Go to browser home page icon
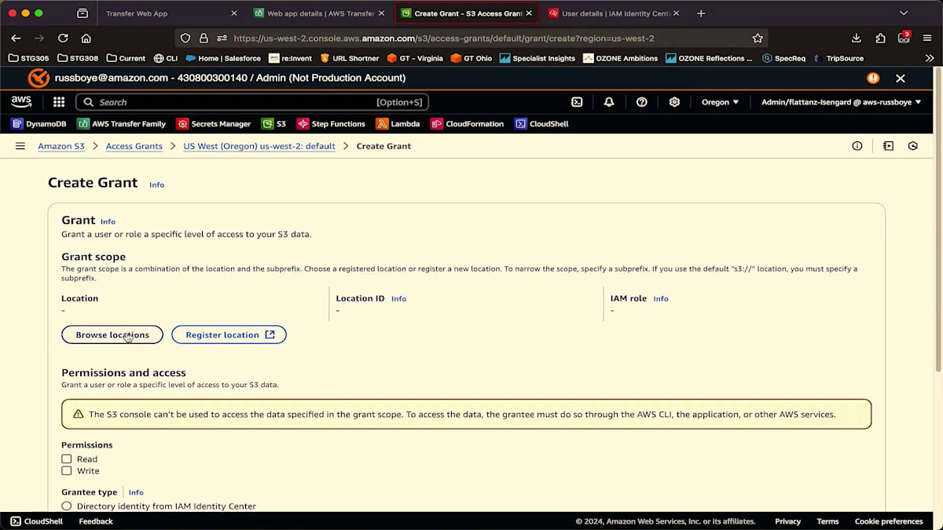943x530 pixels. pyautogui.click(x=86, y=38)
